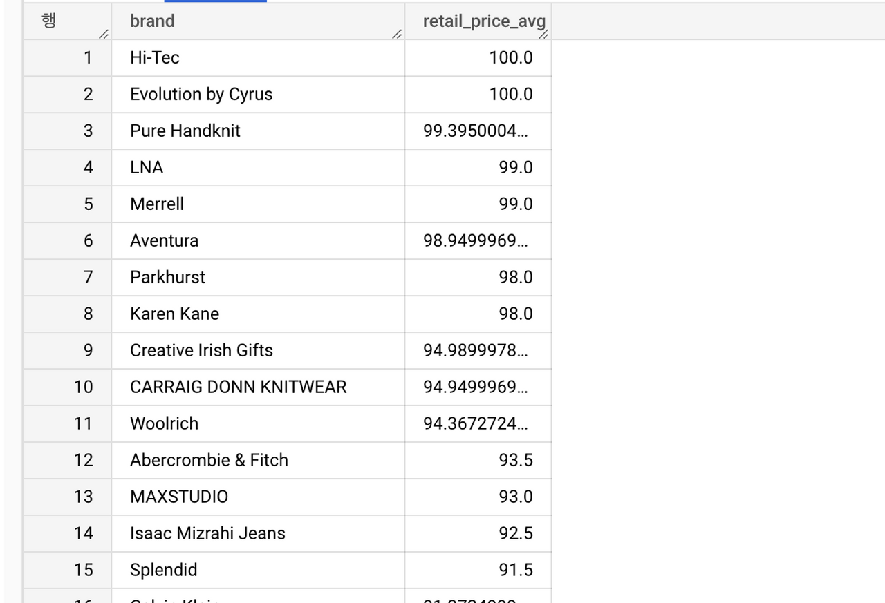Click row number 1
Viewport: 885px width, 603px height.
[x=67, y=58]
